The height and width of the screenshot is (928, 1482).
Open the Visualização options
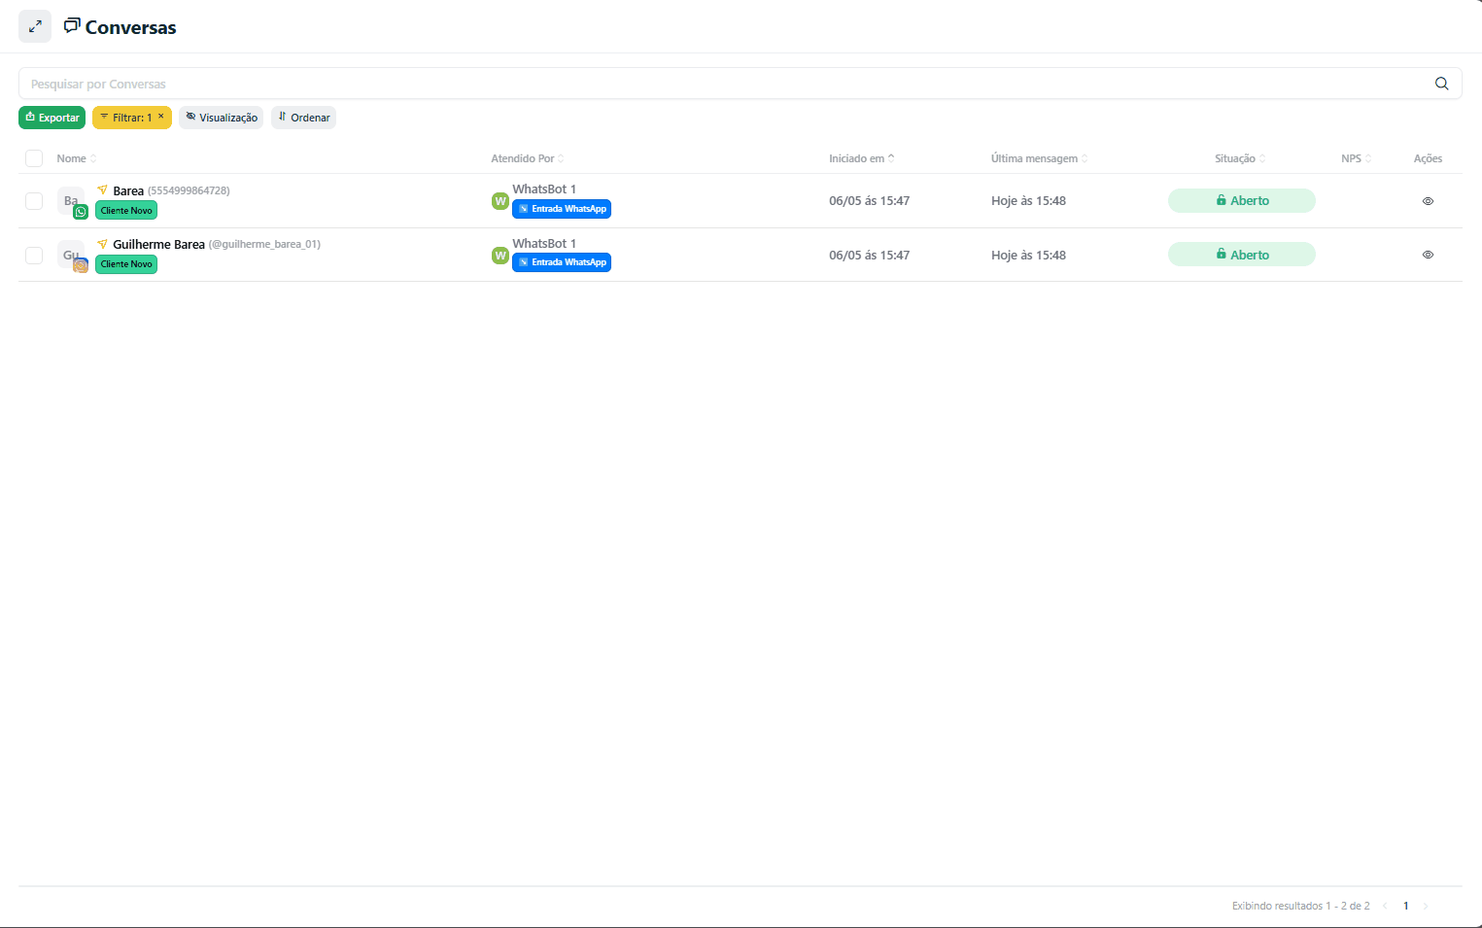pyautogui.click(x=221, y=118)
